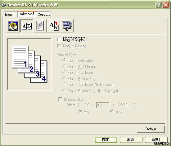Switch to the Support tab
The image size is (171, 146).
tap(44, 14)
